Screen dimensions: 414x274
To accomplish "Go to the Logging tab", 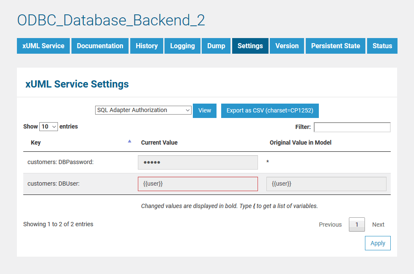I will click(182, 46).
